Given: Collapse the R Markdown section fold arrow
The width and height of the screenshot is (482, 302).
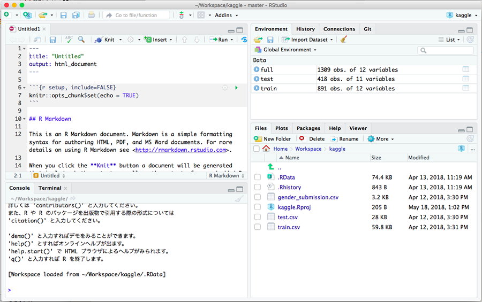Looking at the screenshot, I should (x=24, y=119).
